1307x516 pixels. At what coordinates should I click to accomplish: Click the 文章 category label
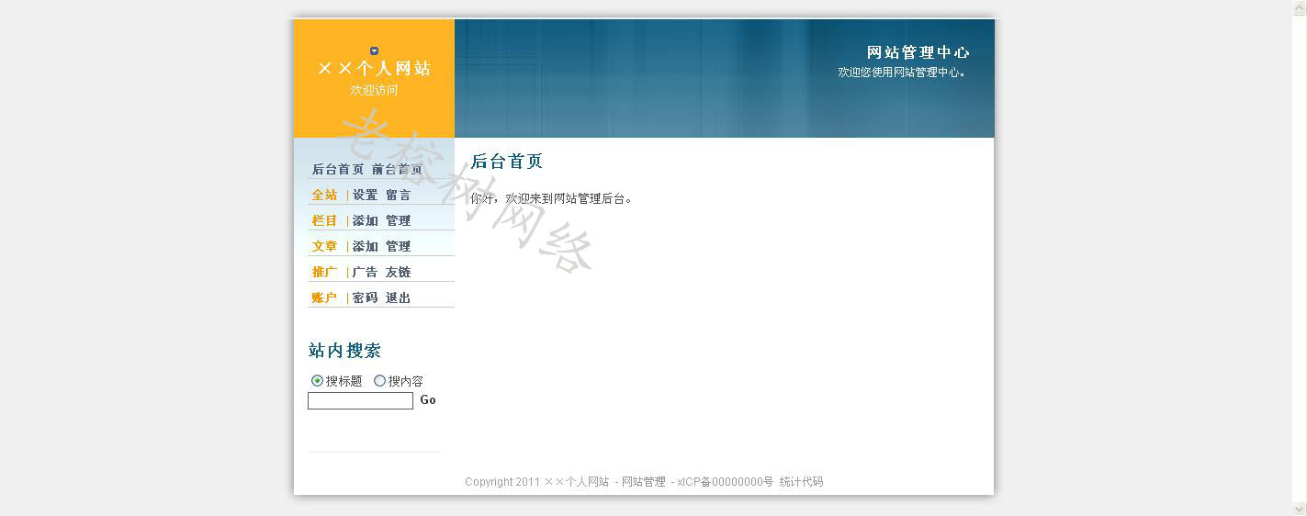[x=324, y=246]
